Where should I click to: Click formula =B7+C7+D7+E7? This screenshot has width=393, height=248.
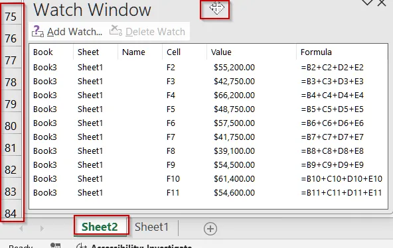(x=332, y=137)
